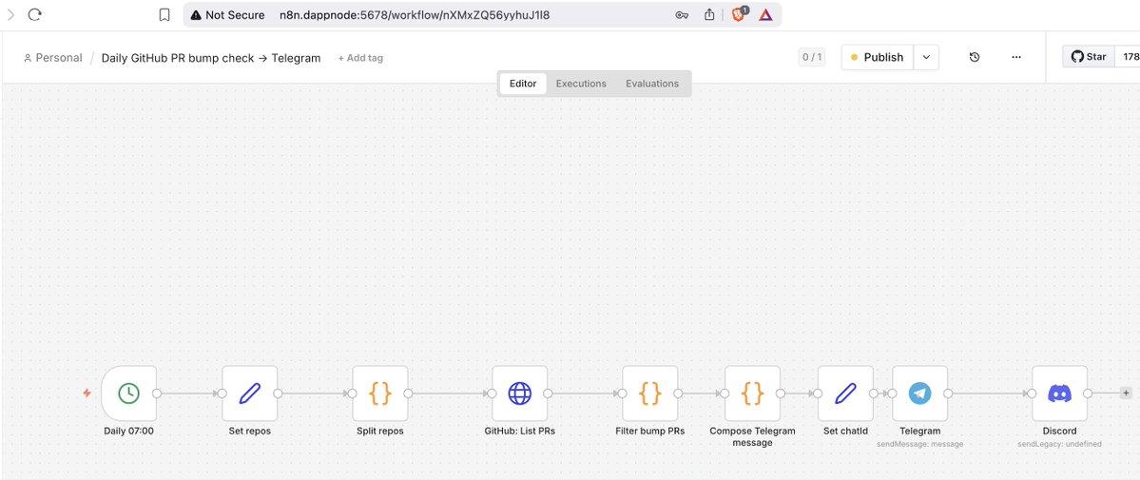Open the Filter bump PRs code node
Viewport: 1140px width, 480px height.
pos(650,394)
